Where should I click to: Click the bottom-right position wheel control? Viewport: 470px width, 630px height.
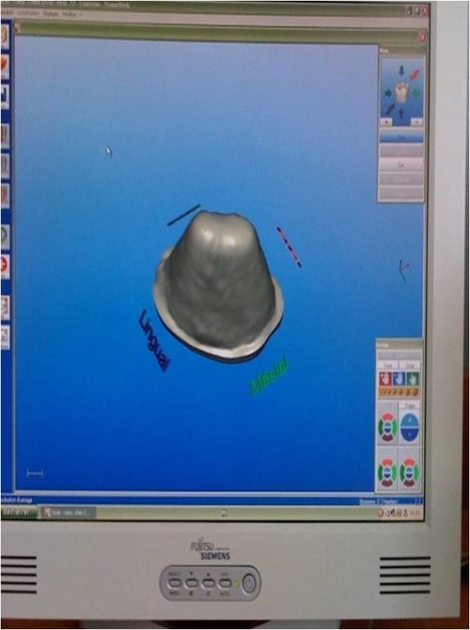point(409,472)
